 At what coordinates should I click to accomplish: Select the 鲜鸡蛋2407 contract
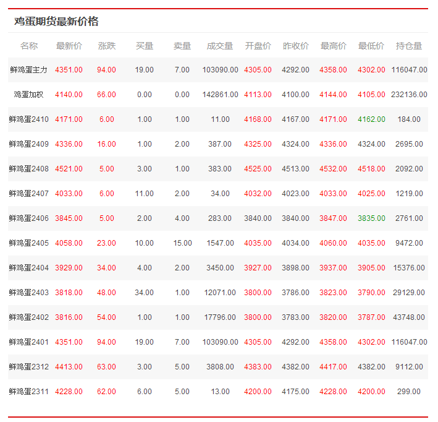point(28,194)
